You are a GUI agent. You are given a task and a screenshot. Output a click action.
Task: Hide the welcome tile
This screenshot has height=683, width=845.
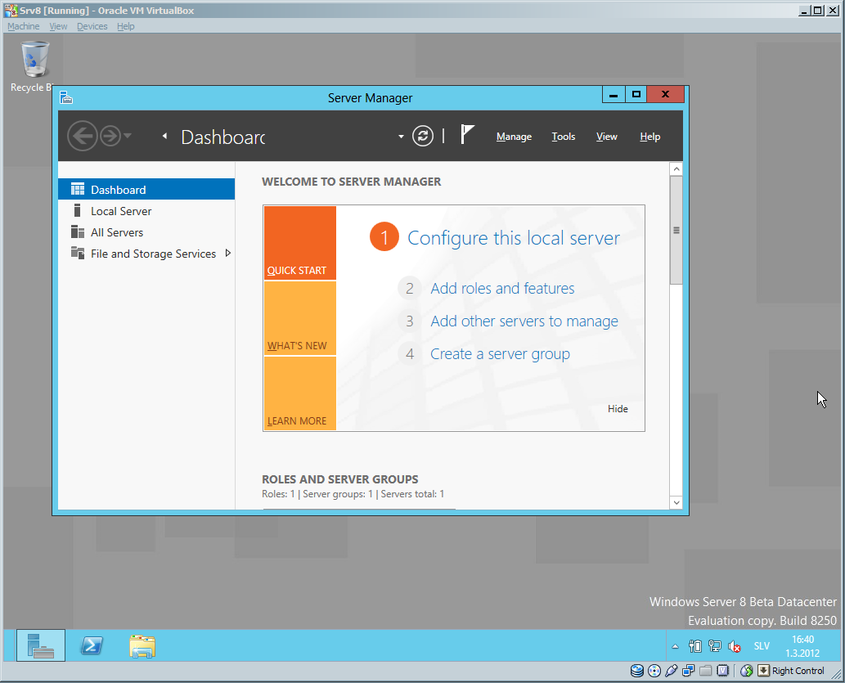click(x=618, y=409)
